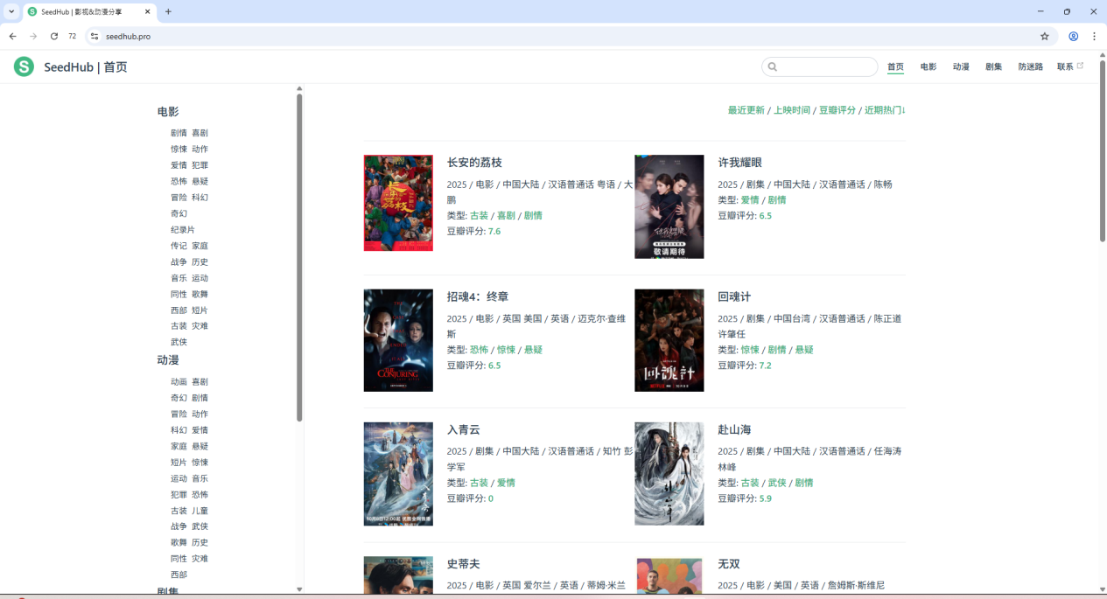
Task: Select 动画 under the 动漫 sidebar category
Action: (x=179, y=382)
